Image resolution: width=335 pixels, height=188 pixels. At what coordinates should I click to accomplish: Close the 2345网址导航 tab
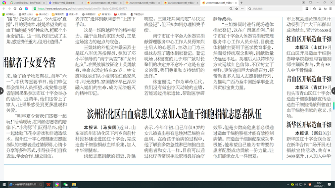(44, 3)
